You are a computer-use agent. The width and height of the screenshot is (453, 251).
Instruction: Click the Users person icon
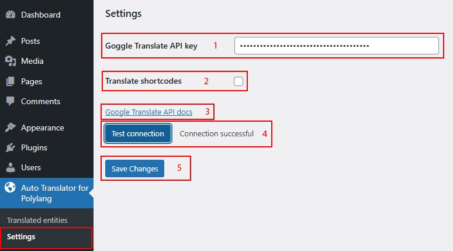[x=11, y=167]
